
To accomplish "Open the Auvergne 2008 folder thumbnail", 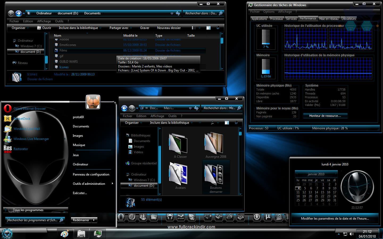I will point(216,145).
